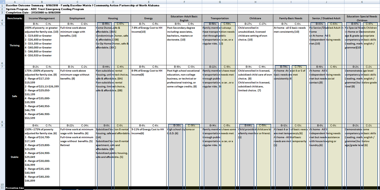Select the Prevention Line row label
The height and width of the screenshot is (190, 380).
coord(14,188)
